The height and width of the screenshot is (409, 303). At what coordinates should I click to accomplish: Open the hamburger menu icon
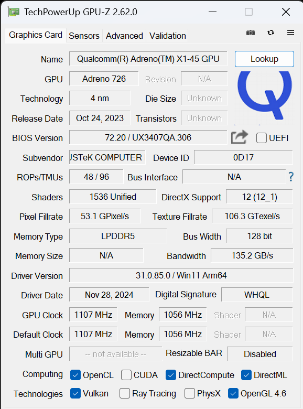tap(290, 33)
